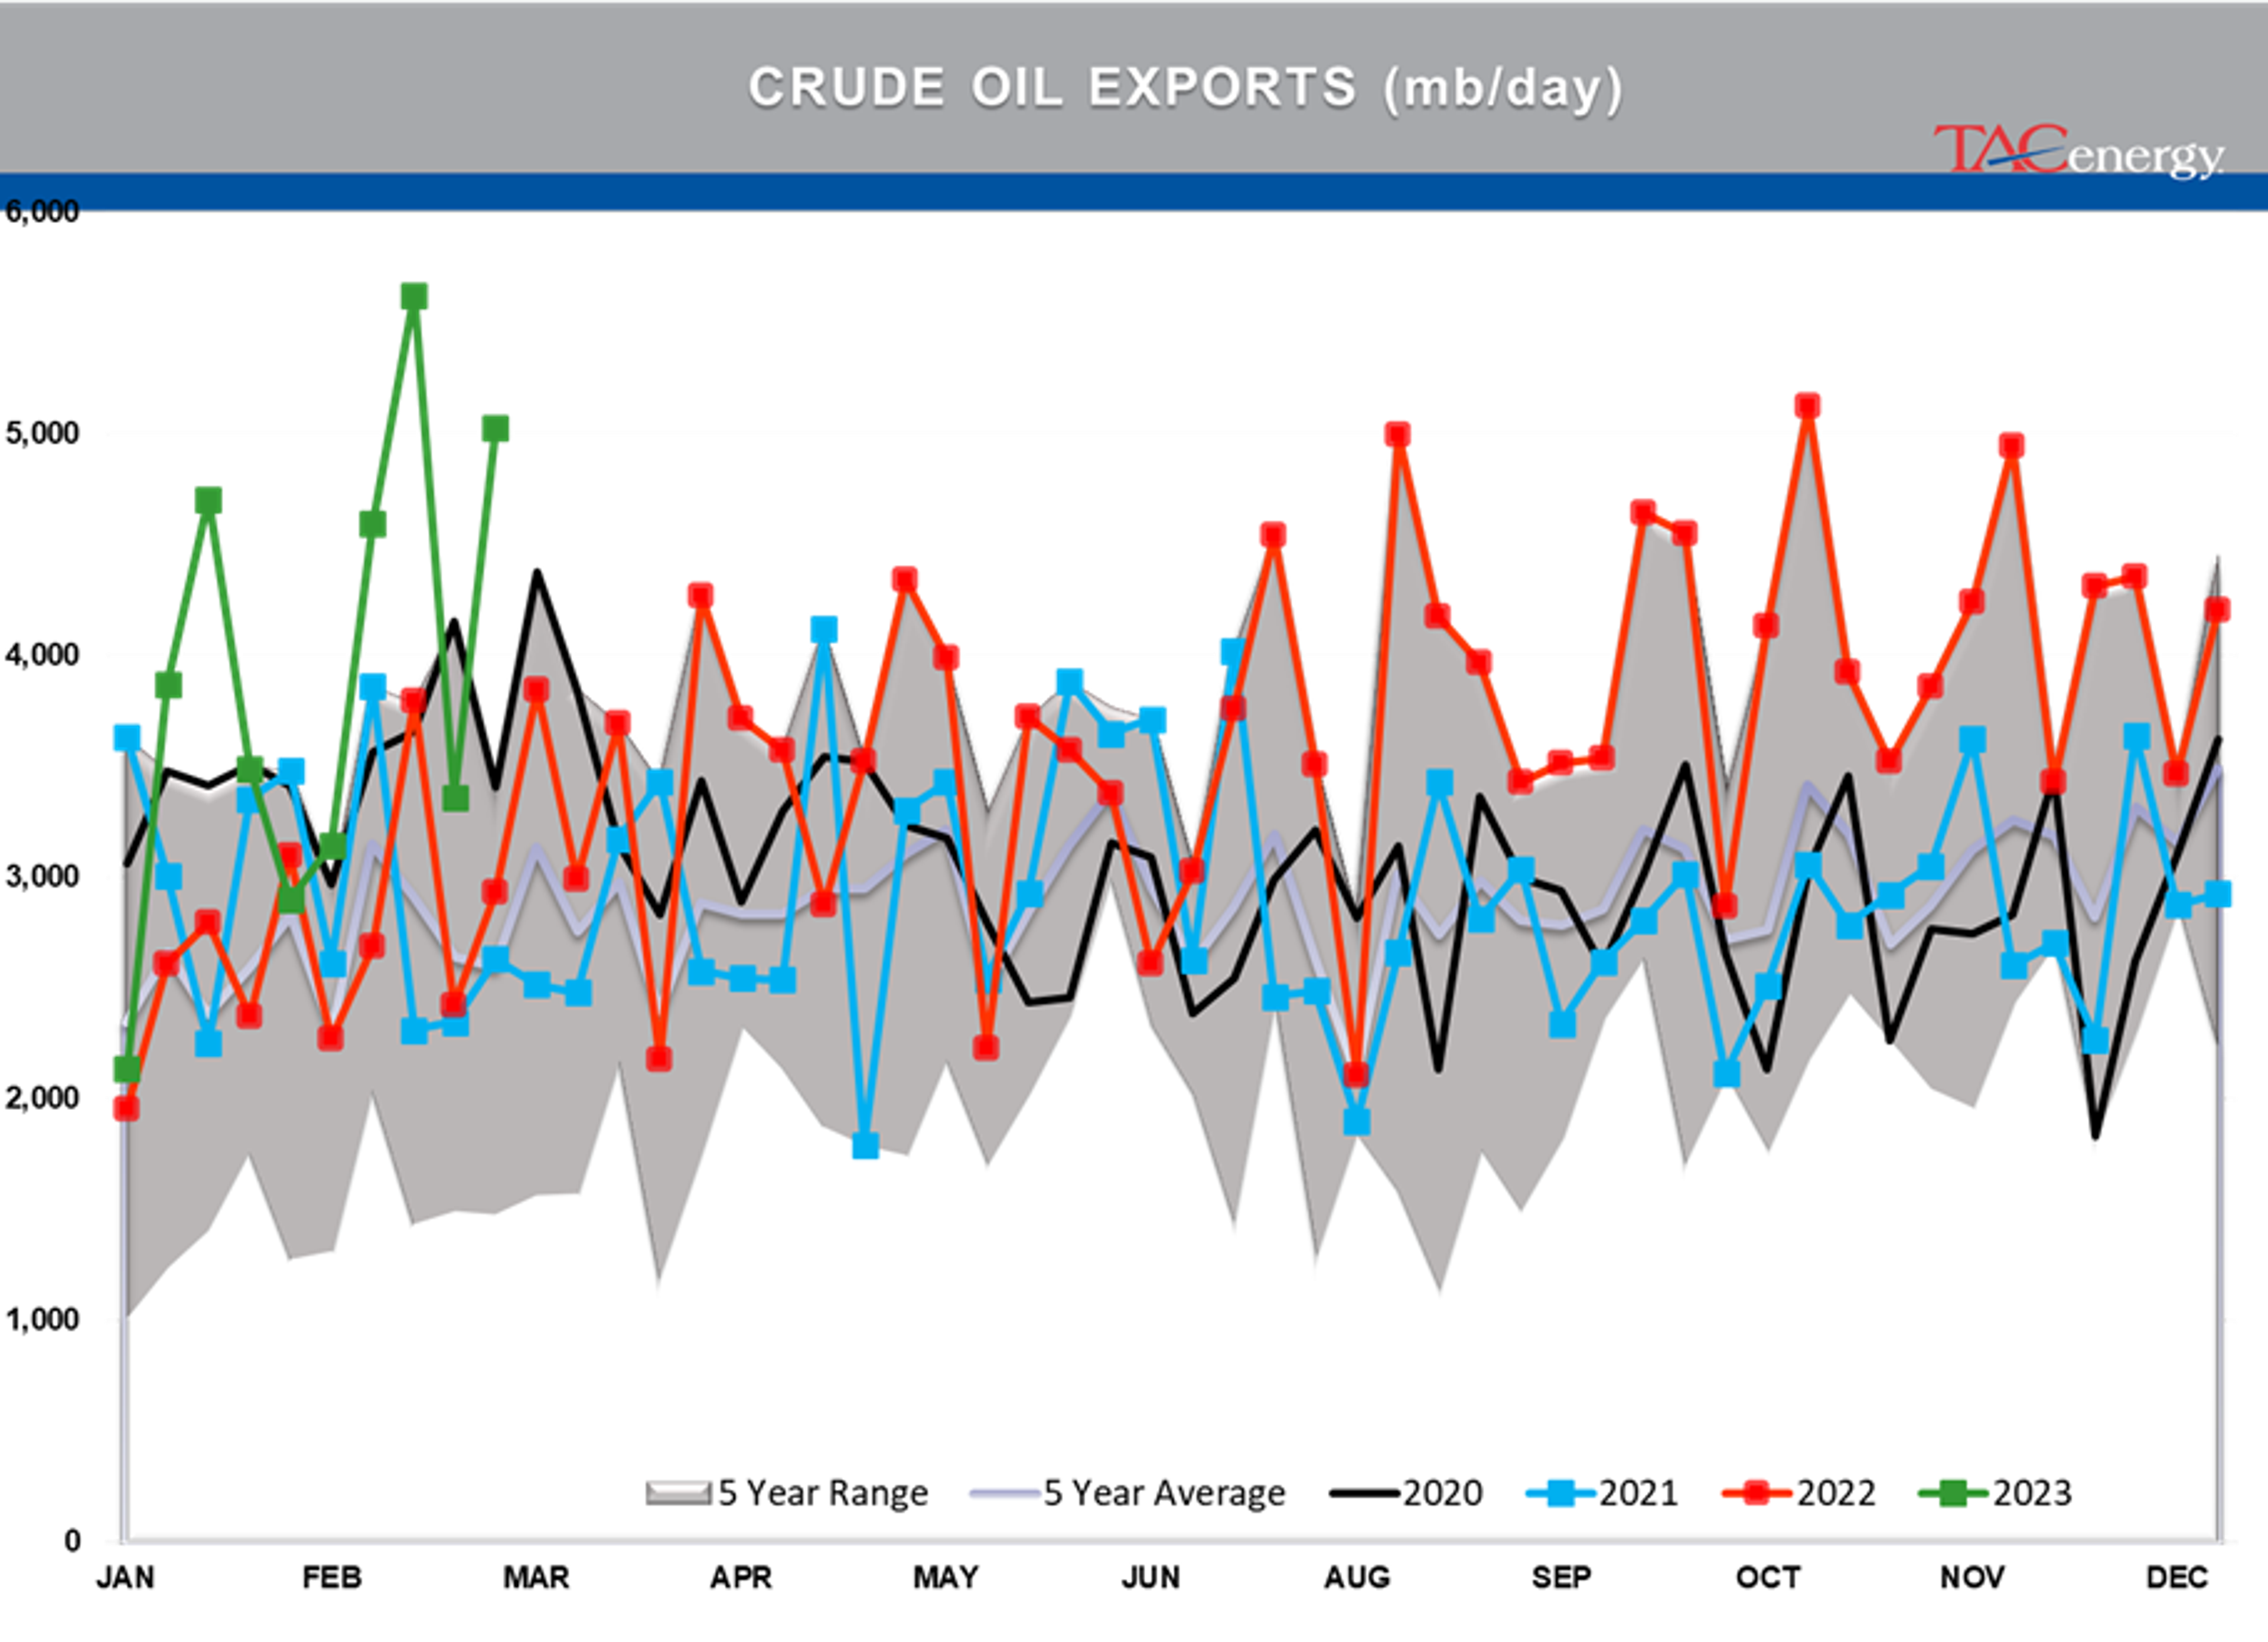The height and width of the screenshot is (1642, 2268).
Task: Click the last green 2023 data point
Action: point(495,429)
